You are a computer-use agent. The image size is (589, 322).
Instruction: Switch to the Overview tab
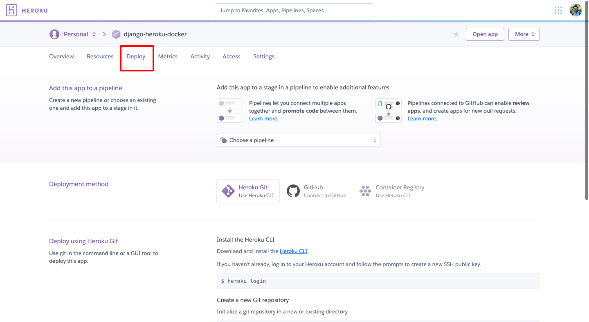(61, 56)
